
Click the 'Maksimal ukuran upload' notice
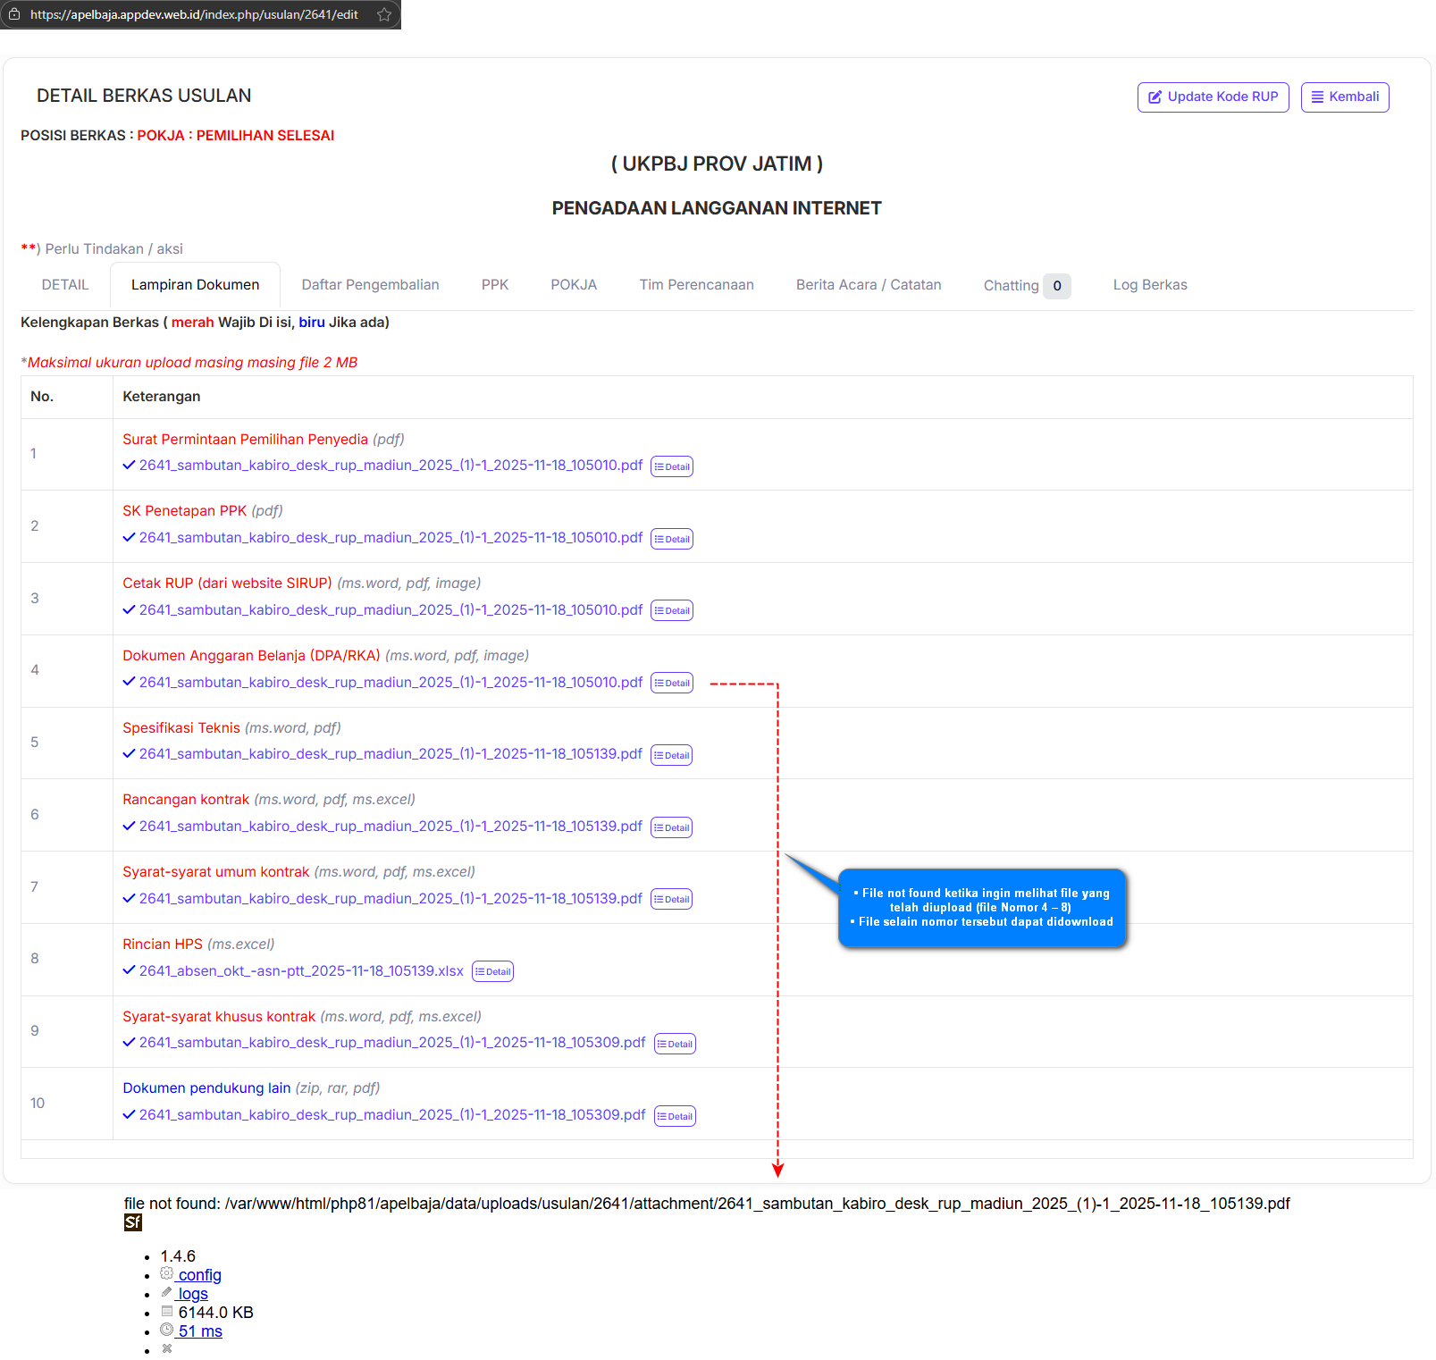click(189, 363)
